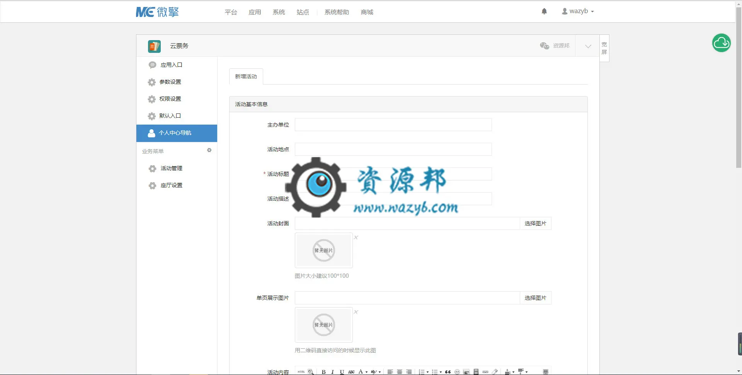Open 活动管理 in the sidebar
Viewport: 742px width, 375px height.
coord(177,168)
